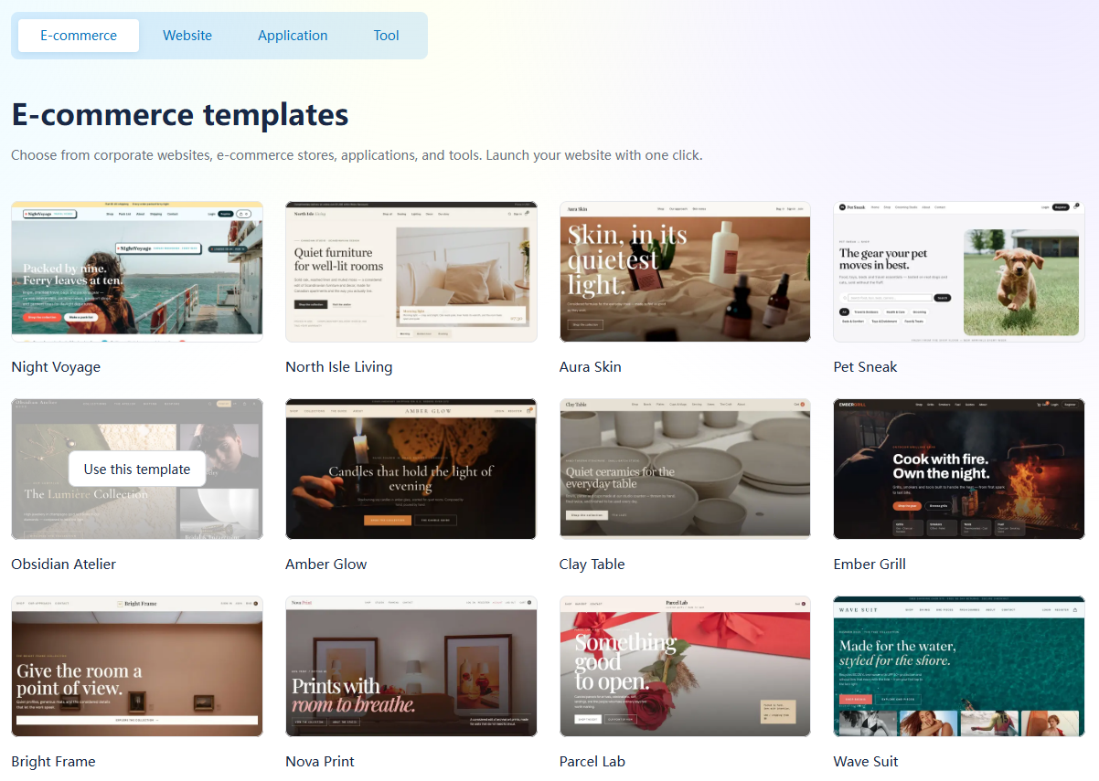Viewport: 1099px width, 781px height.
Task: Open the North Isle Living template preview
Action: (411, 271)
